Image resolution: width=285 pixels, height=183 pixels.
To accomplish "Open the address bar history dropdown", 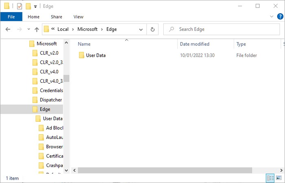I will pyautogui.click(x=141, y=30).
